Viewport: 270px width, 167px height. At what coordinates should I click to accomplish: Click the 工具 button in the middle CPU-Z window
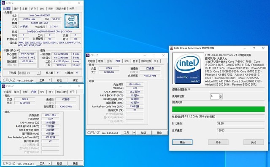tap(127, 133)
